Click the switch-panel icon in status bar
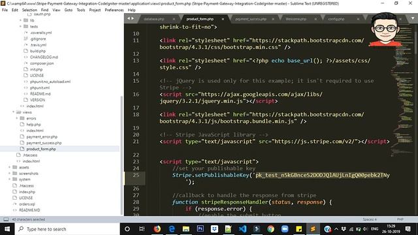Screen dimensions: 418x235 (6, 219)
